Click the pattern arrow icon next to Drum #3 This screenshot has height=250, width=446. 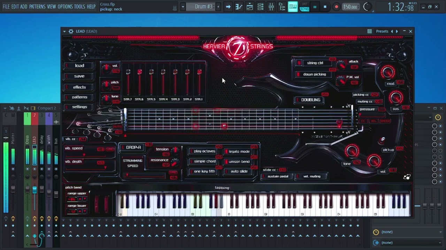(228, 7)
